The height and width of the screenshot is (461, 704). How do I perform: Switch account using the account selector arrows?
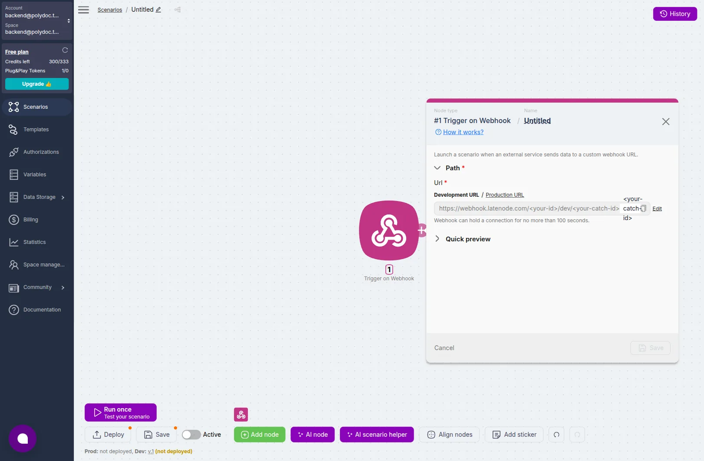click(x=69, y=21)
